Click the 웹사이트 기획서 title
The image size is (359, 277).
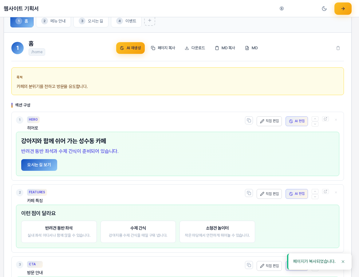(x=21, y=9)
